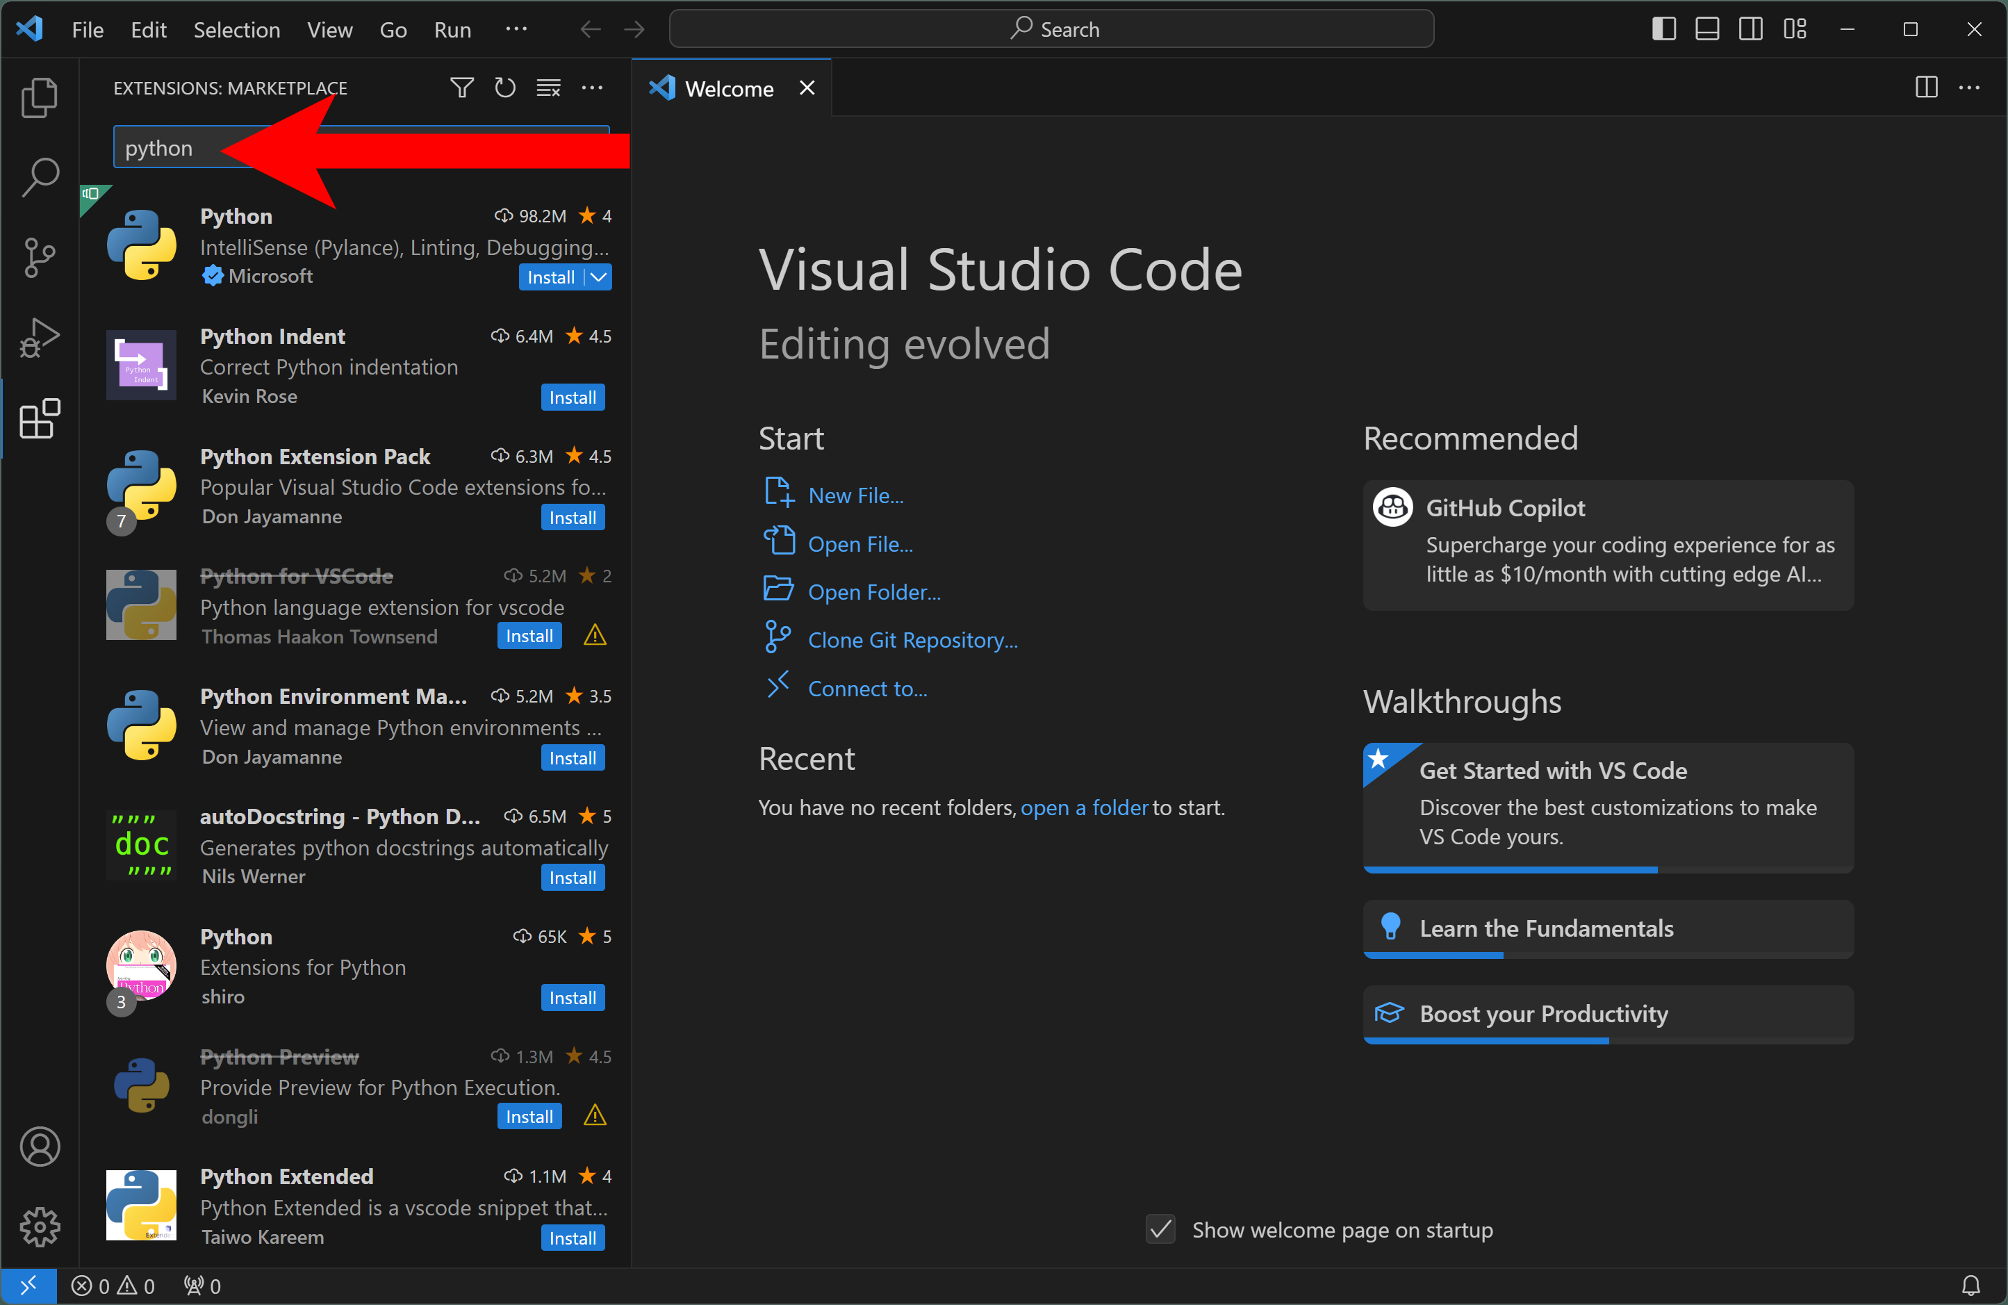Refresh the extensions list
Image resolution: width=2008 pixels, height=1305 pixels.
(x=504, y=88)
